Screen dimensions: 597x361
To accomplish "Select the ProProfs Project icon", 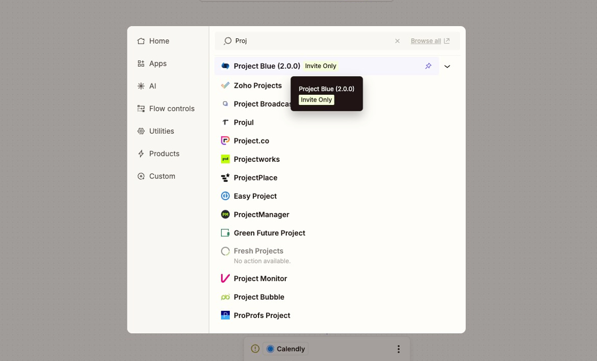I will click(x=225, y=315).
